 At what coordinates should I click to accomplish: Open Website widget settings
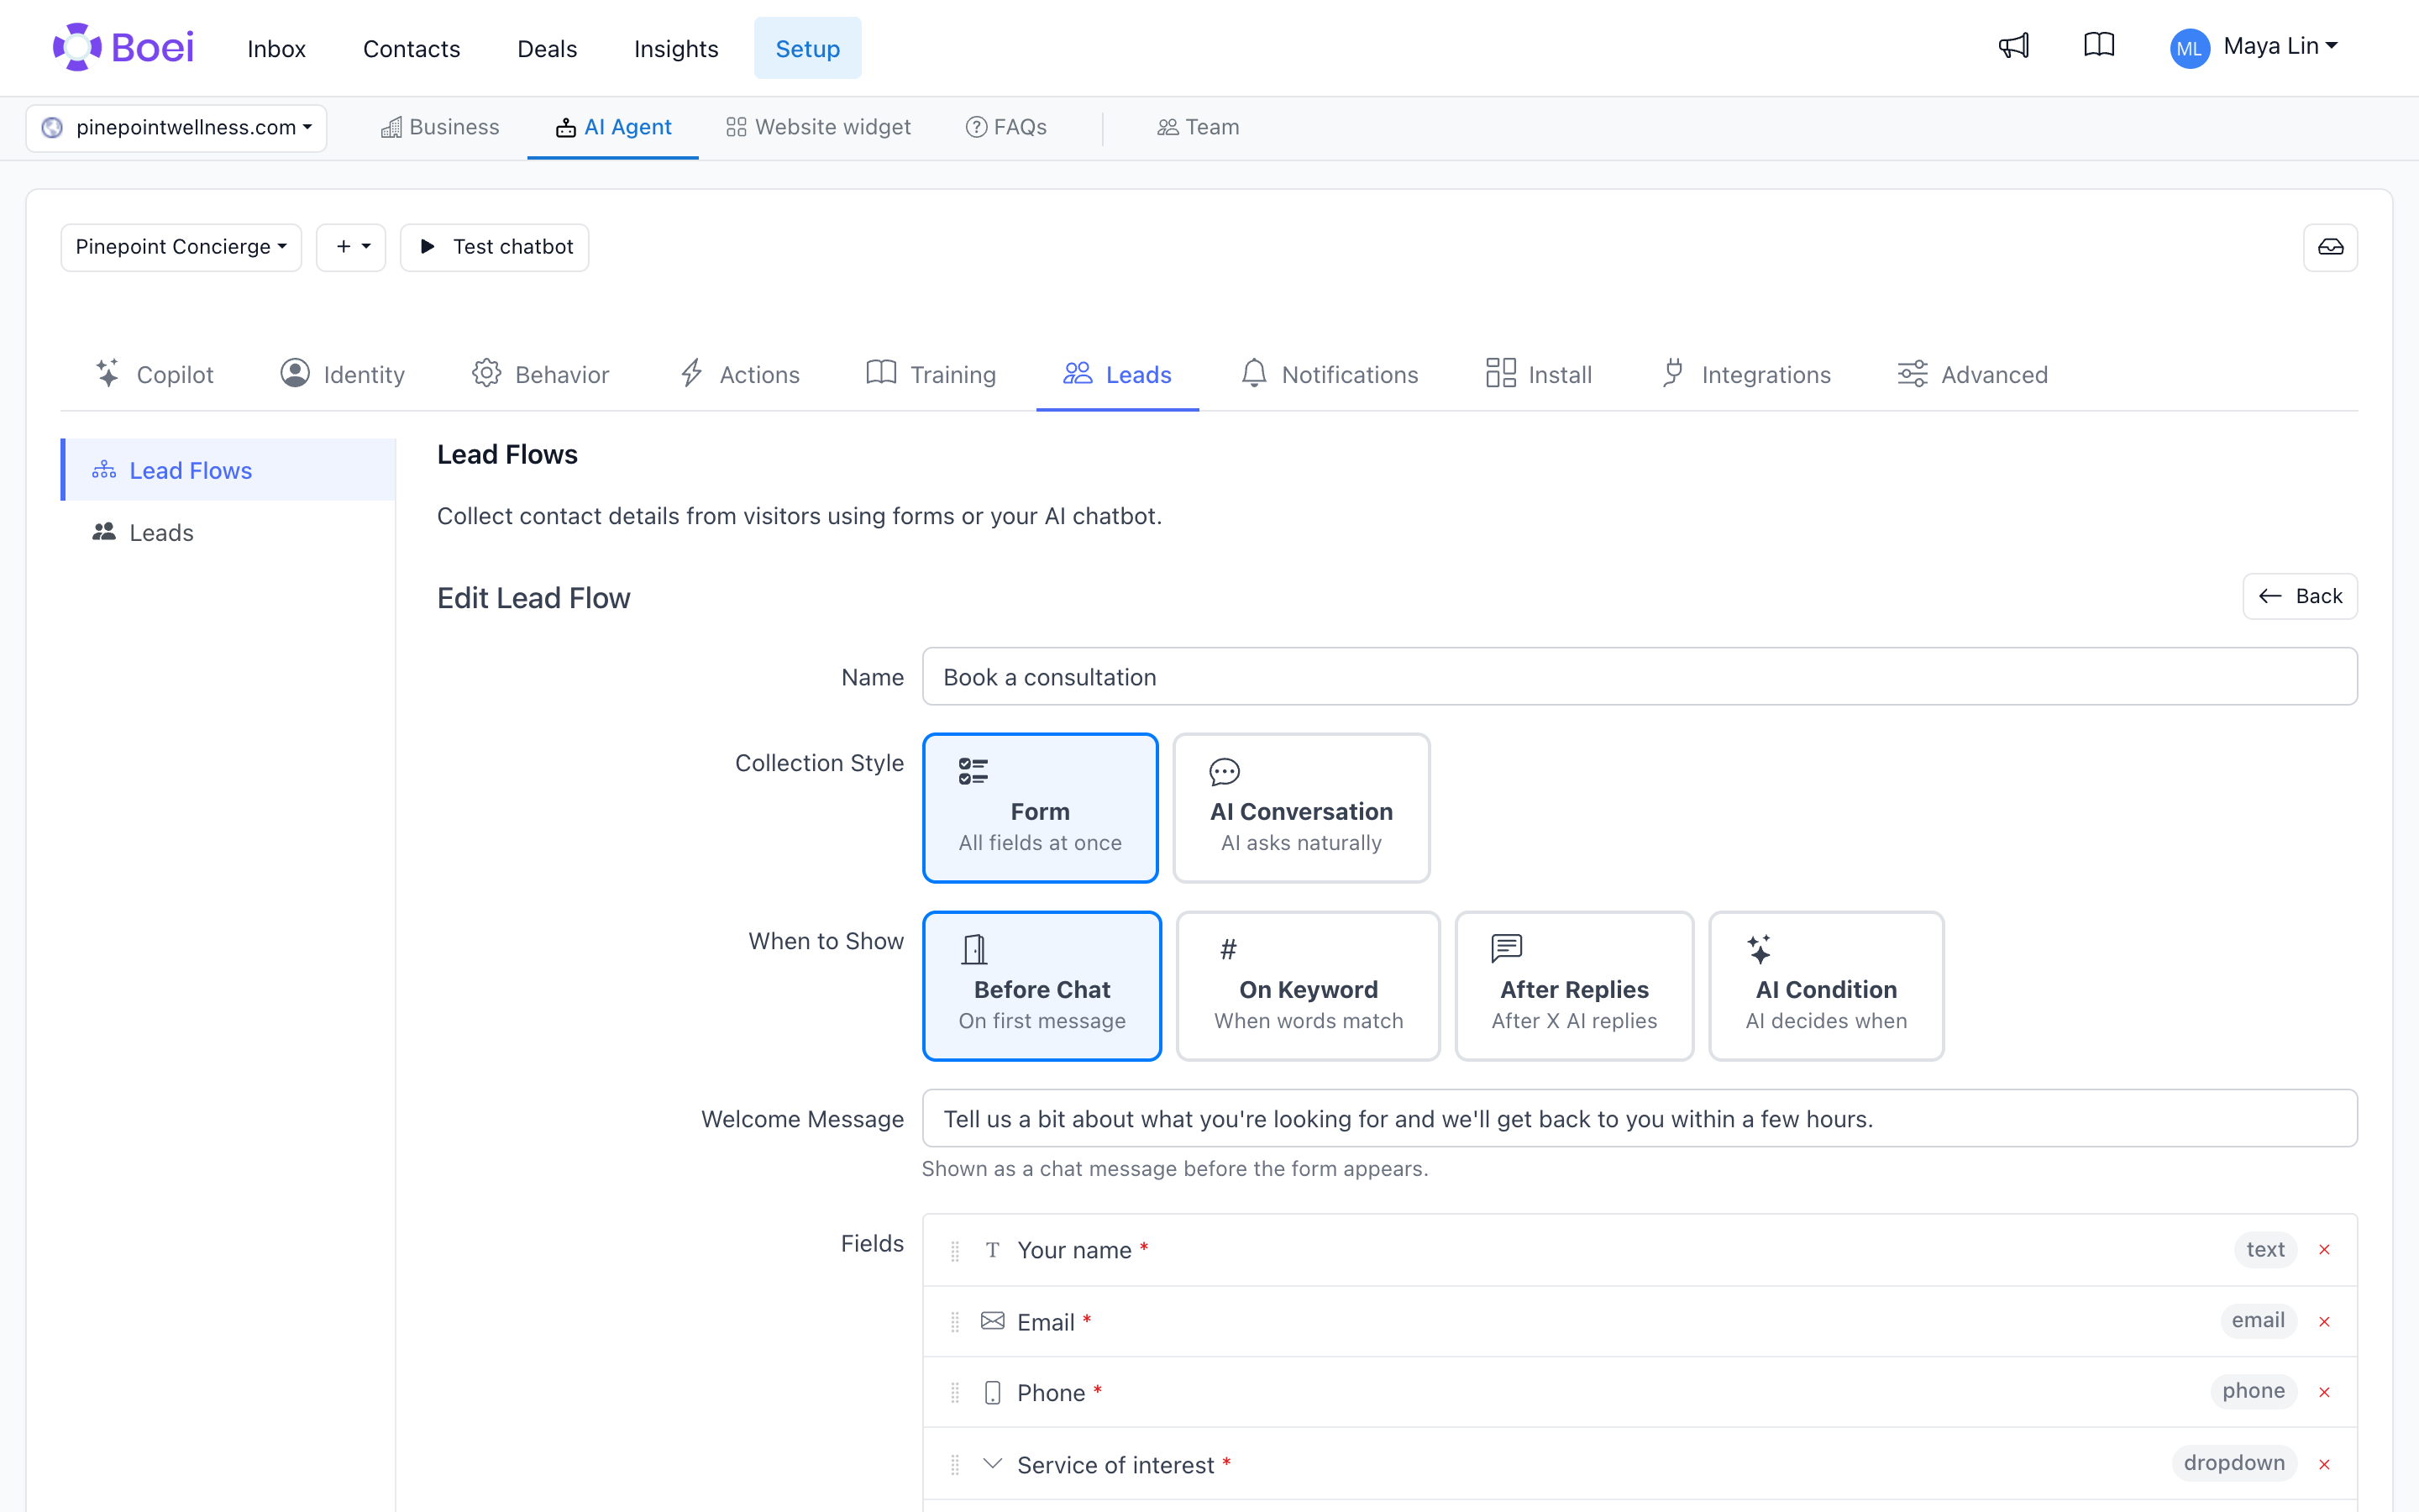(x=819, y=127)
